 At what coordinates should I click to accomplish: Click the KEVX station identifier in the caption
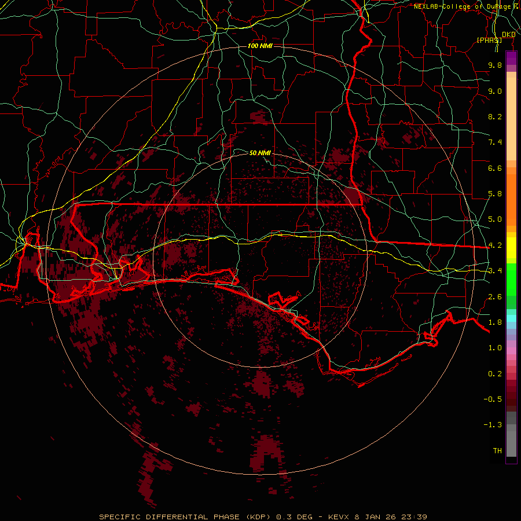339,517
